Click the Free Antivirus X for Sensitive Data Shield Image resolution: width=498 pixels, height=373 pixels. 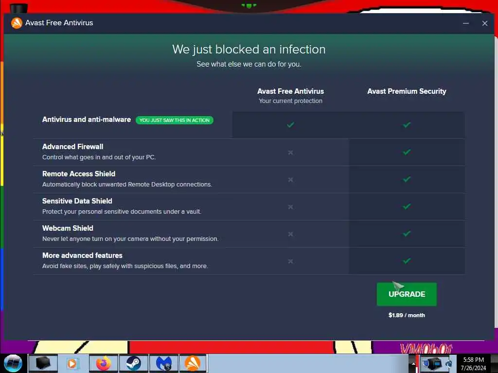tap(290, 207)
